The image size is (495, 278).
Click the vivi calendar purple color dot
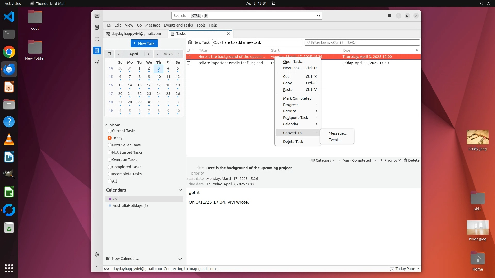coord(110,199)
